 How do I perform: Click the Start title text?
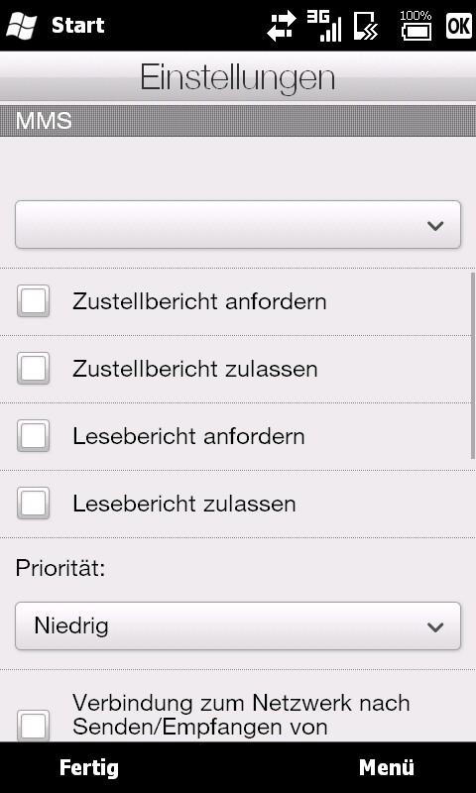click(78, 26)
